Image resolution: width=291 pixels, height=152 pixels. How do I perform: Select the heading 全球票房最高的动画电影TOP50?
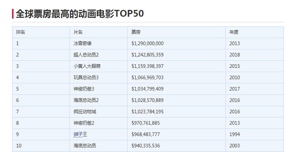pos(80,14)
